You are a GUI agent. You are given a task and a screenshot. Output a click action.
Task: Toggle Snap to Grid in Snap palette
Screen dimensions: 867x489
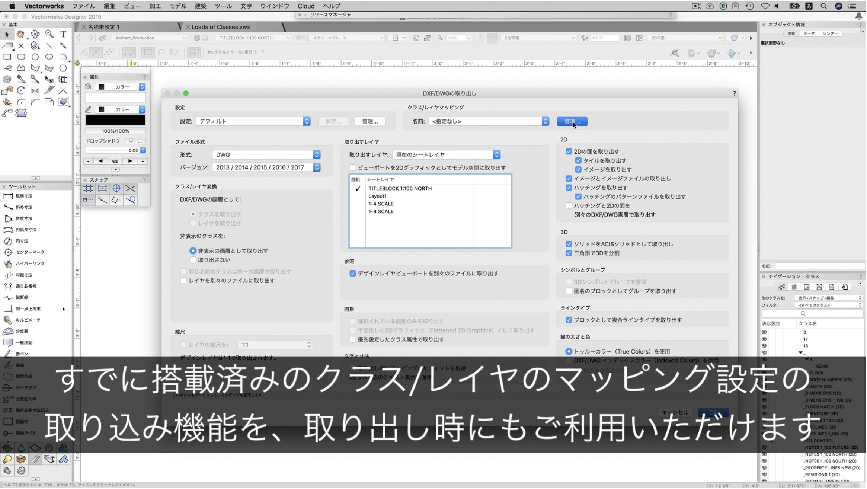tap(89, 189)
